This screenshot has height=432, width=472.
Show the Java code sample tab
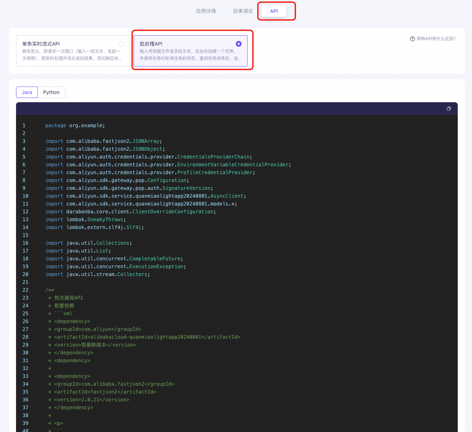point(27,92)
